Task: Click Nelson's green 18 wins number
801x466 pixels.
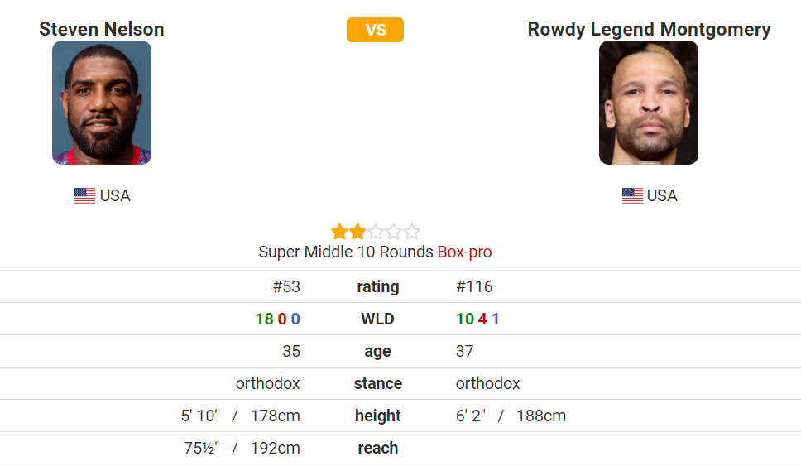Action: point(265,319)
